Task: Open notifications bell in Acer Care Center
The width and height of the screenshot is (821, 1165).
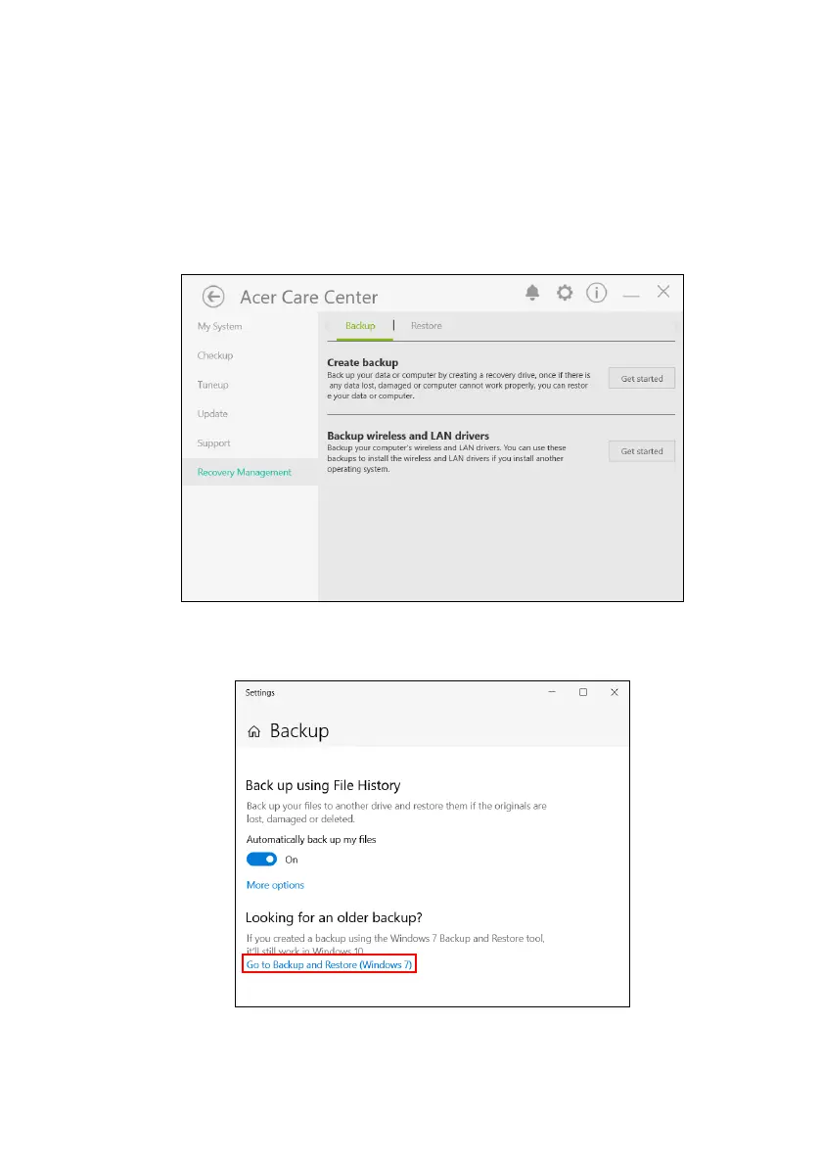Action: pos(532,293)
